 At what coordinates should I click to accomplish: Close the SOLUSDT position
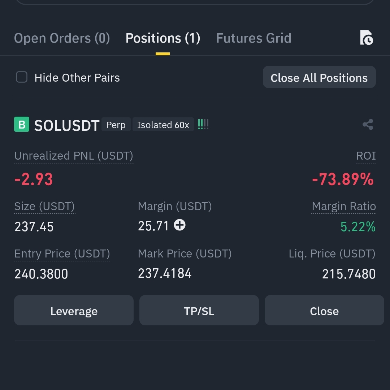tap(324, 311)
